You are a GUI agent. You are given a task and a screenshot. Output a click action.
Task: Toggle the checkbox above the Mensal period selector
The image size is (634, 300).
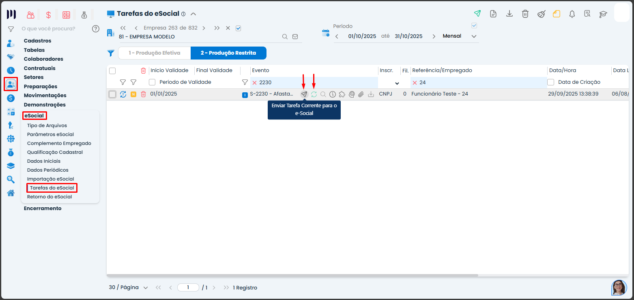(x=474, y=26)
